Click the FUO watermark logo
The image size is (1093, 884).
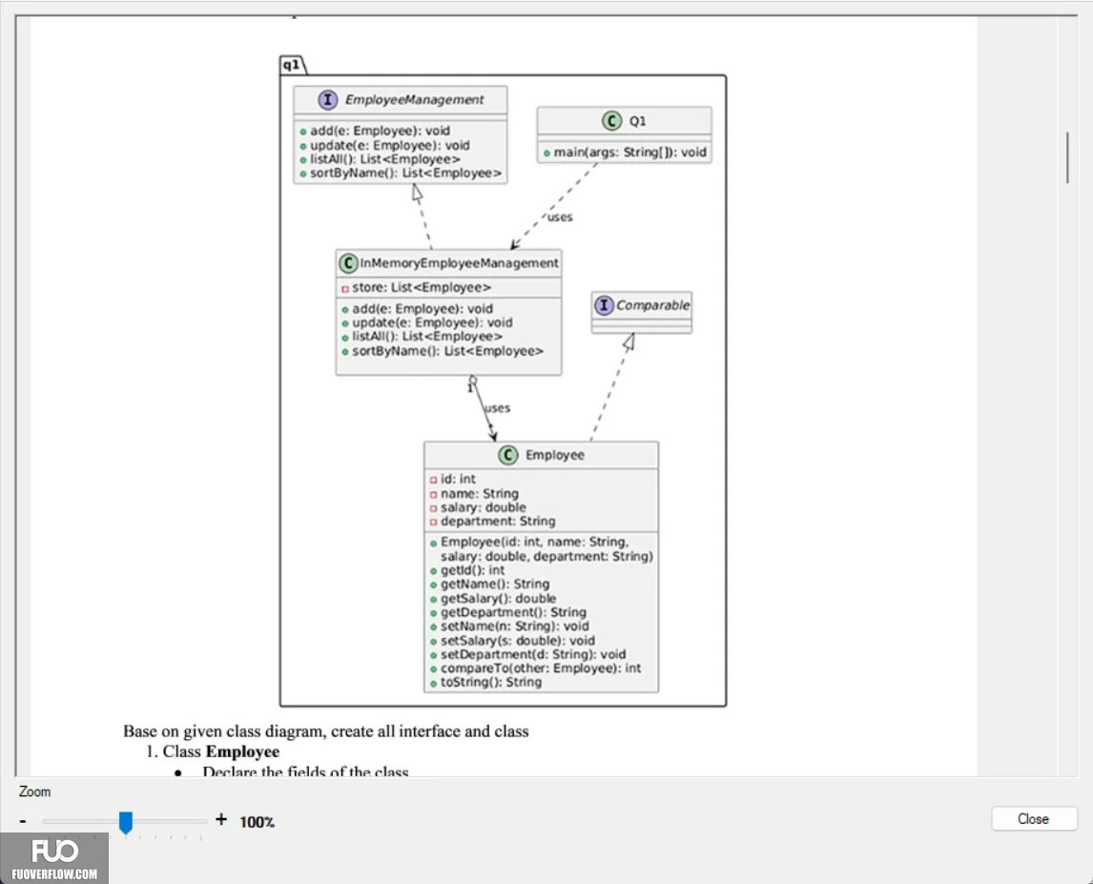click(x=54, y=858)
